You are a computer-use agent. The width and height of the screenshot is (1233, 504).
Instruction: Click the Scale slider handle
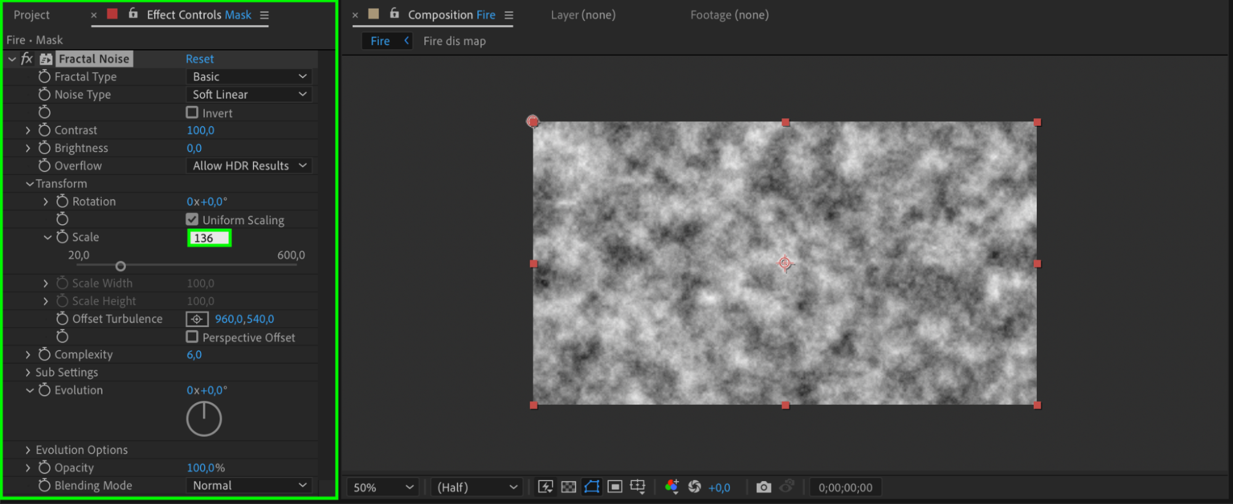[121, 266]
